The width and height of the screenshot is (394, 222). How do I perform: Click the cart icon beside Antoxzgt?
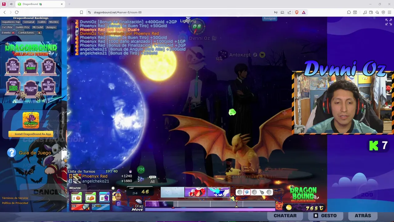coord(262,55)
